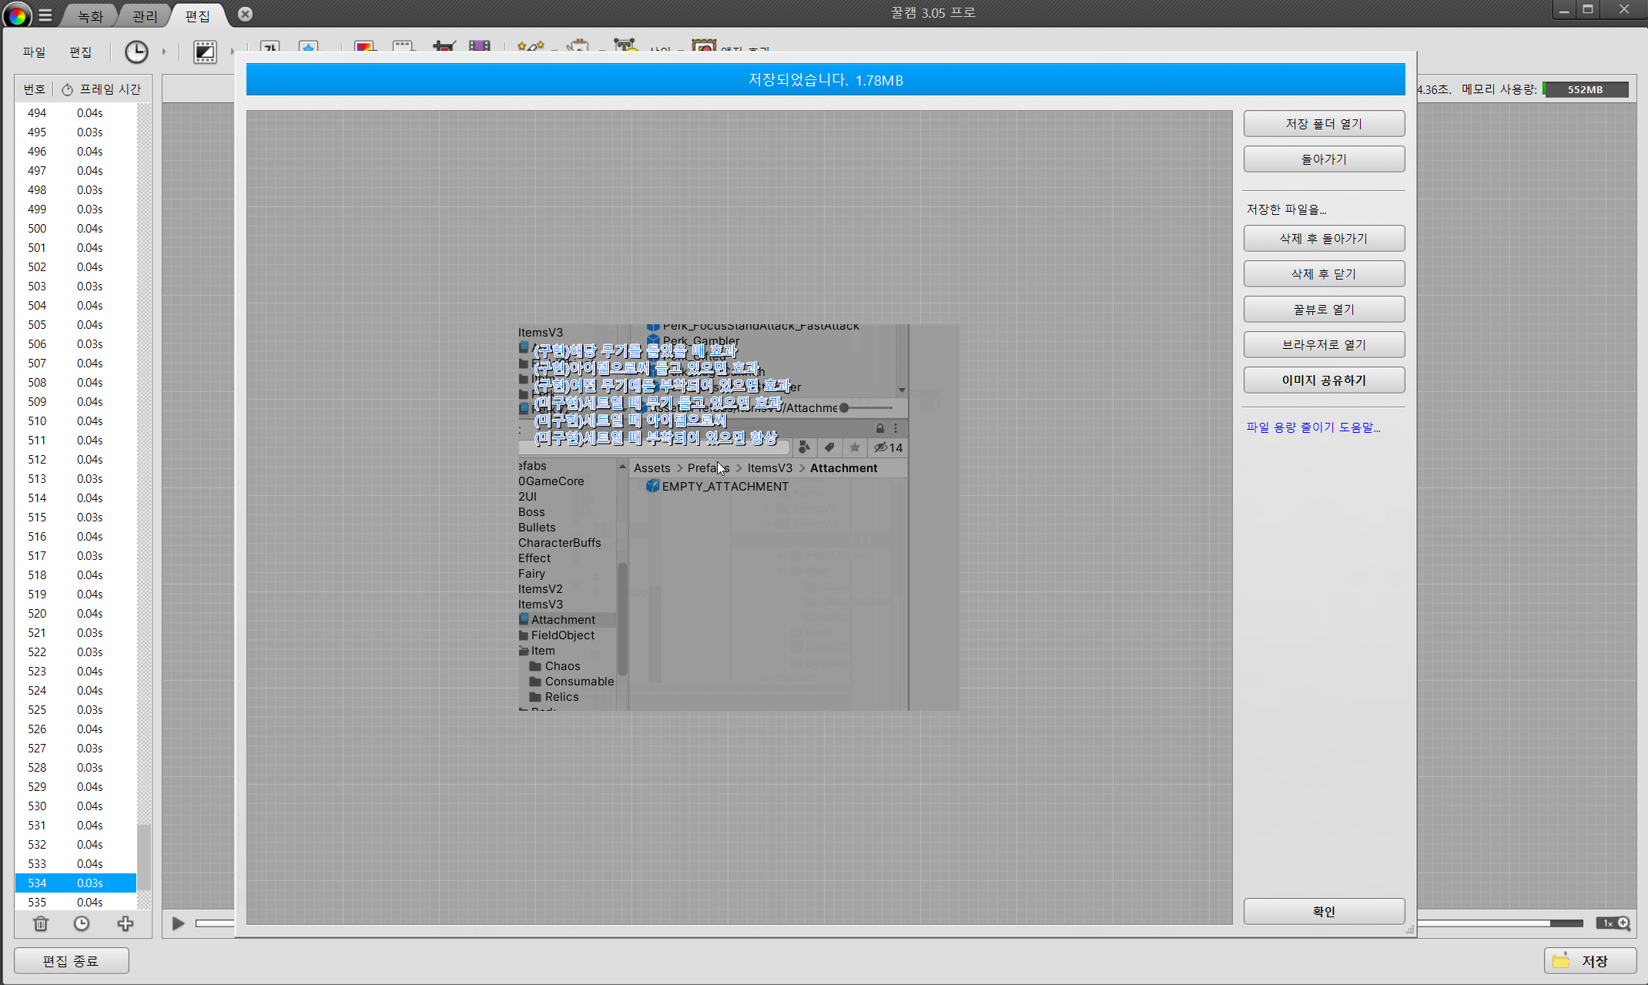Select highlighted frame row 534
Viewport: 1648px width, 985px height.
(x=75, y=883)
